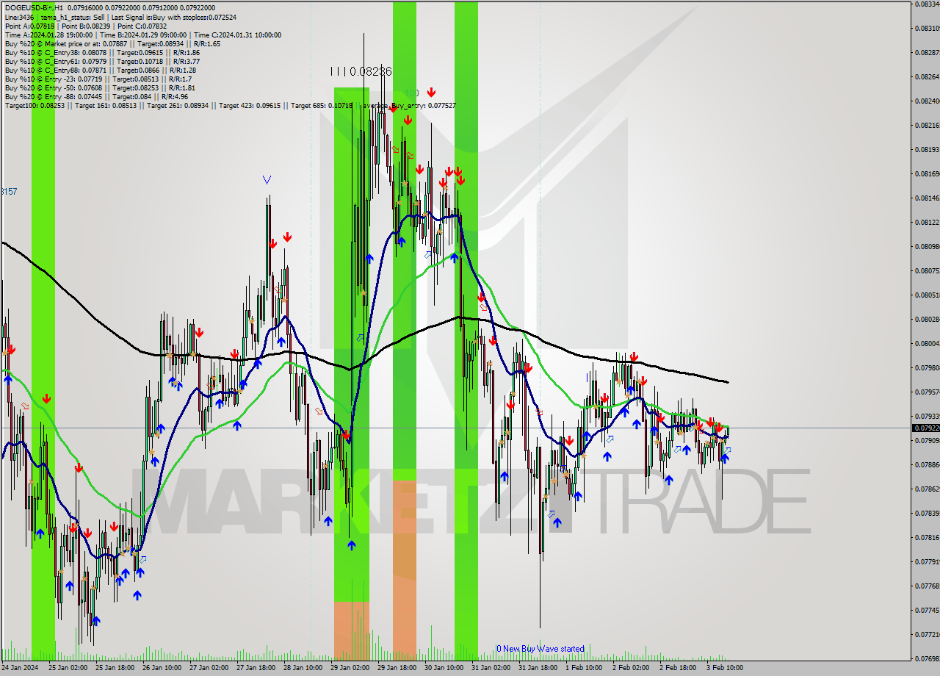Click 'Buy %20 @ Market price or at: 0.07887'
Screen dimensions: 940x676
pos(66,43)
